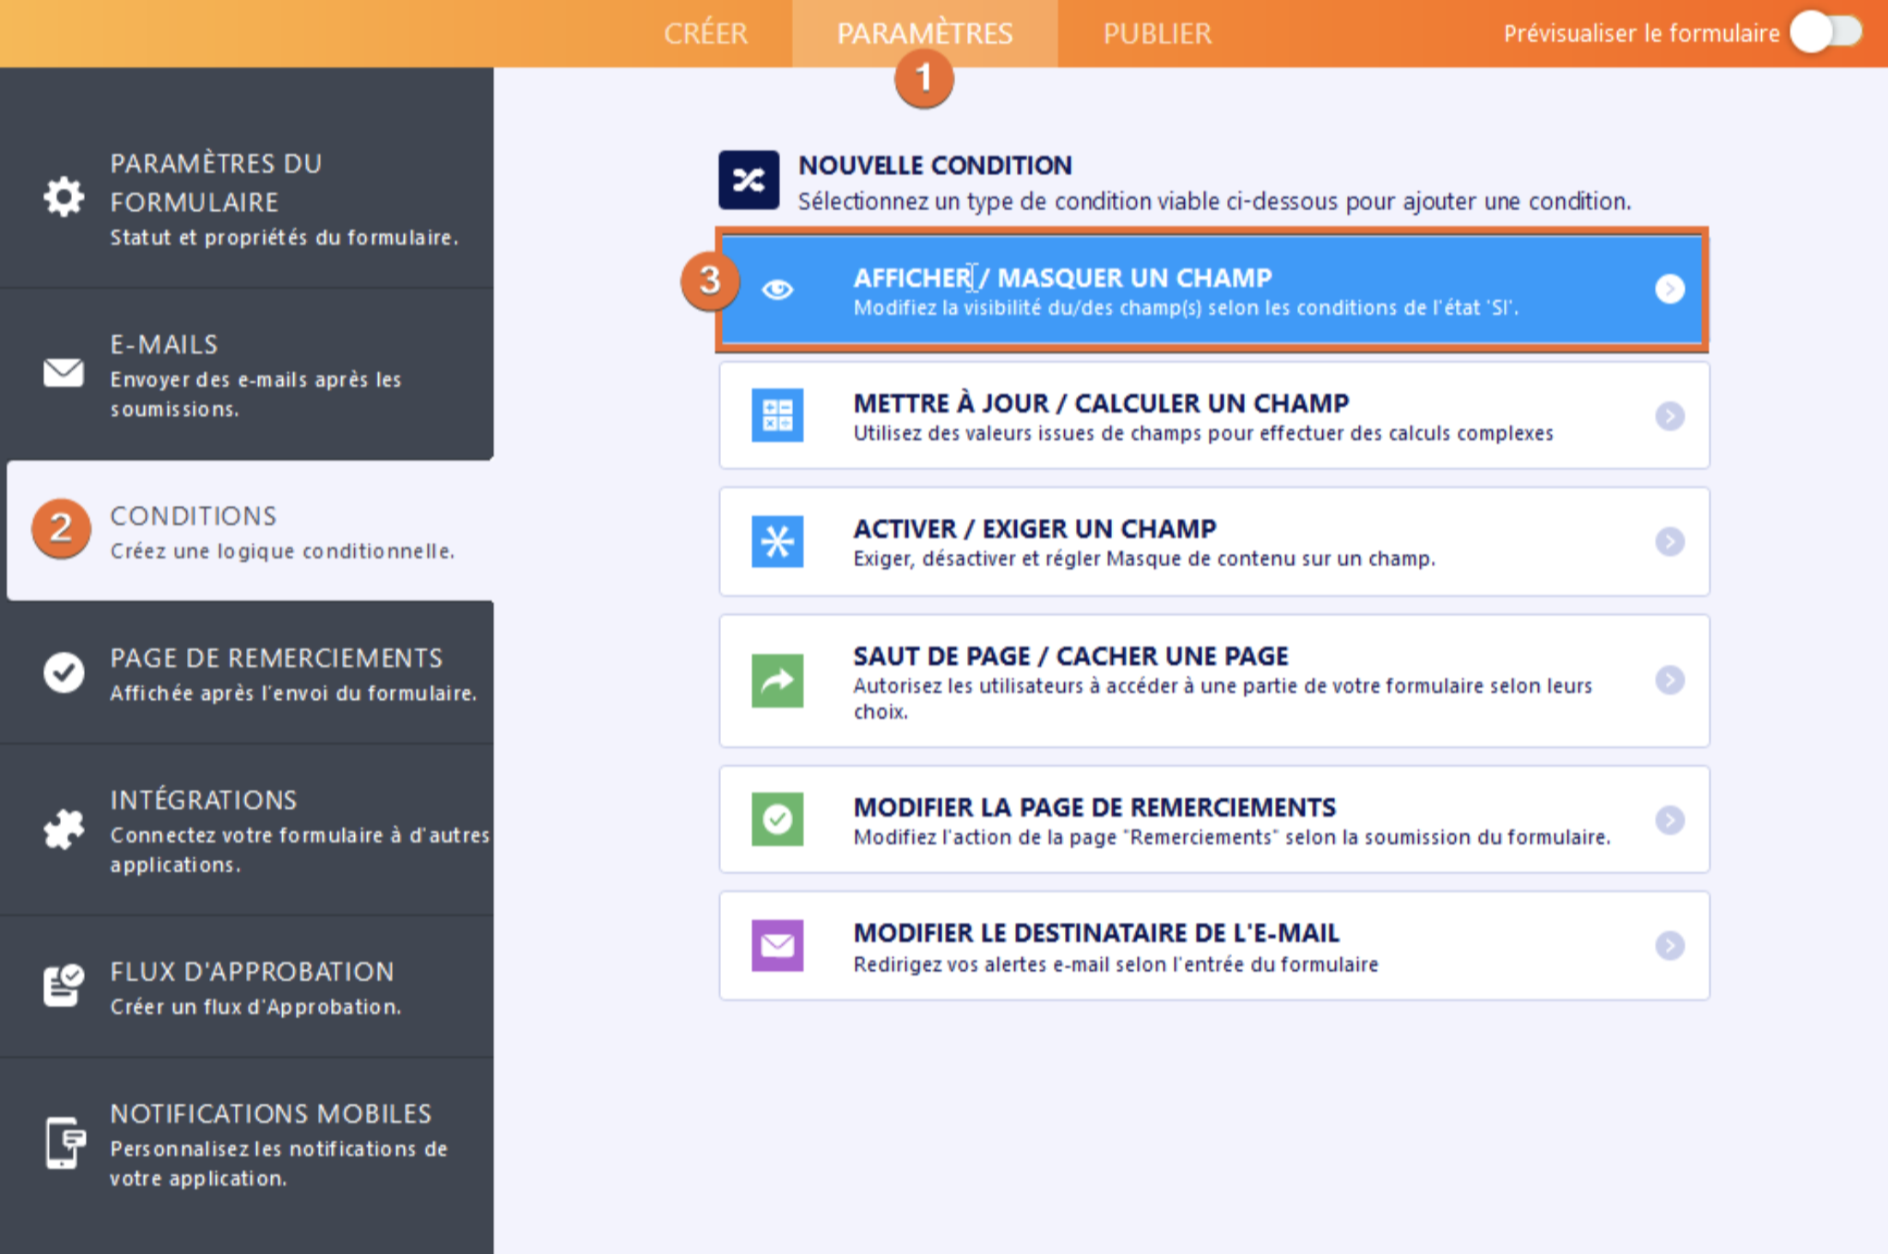1888x1254 pixels.
Task: Select Conditions in the sidebar
Action: coord(249,531)
